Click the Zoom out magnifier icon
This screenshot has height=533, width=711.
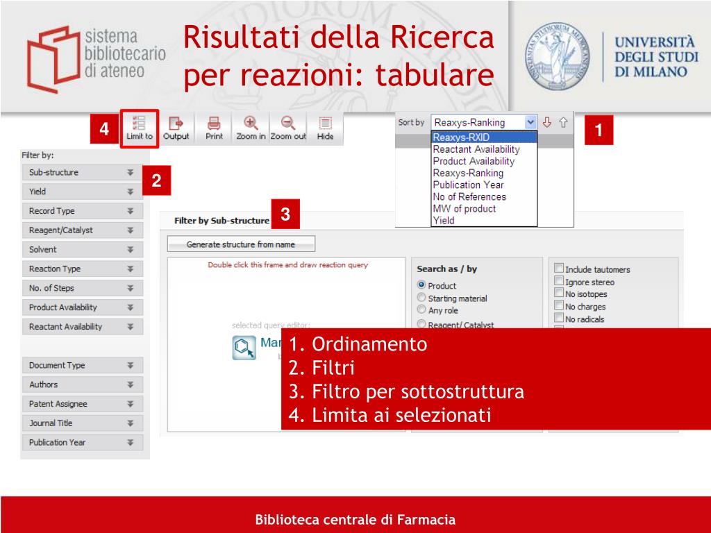pyautogui.click(x=288, y=128)
